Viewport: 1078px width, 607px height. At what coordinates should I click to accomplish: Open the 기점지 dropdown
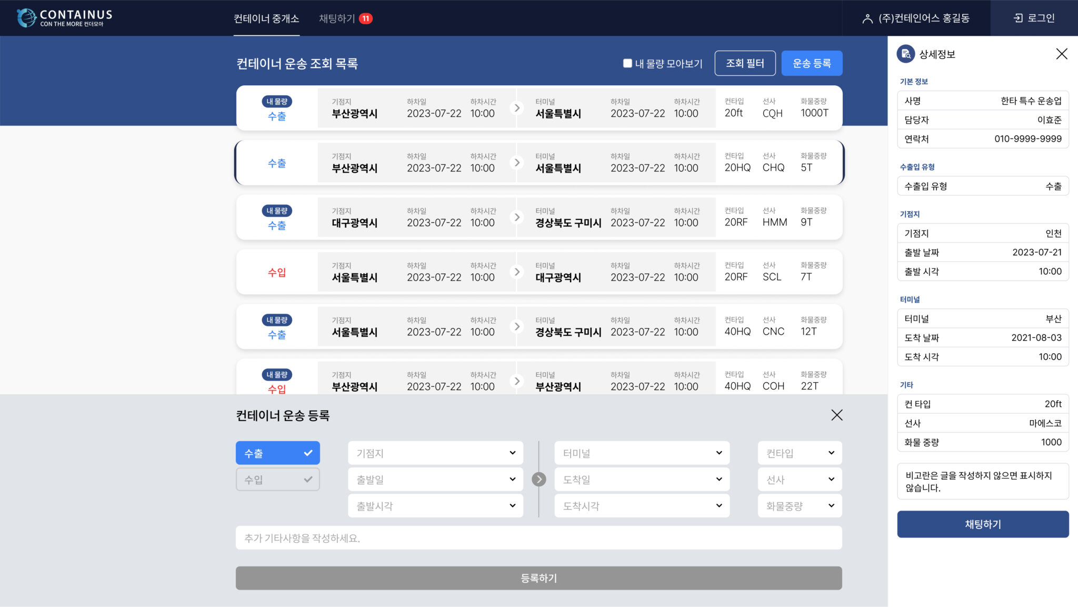pos(435,453)
